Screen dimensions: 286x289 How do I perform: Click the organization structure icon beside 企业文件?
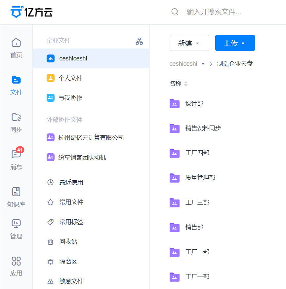pyautogui.click(x=139, y=41)
